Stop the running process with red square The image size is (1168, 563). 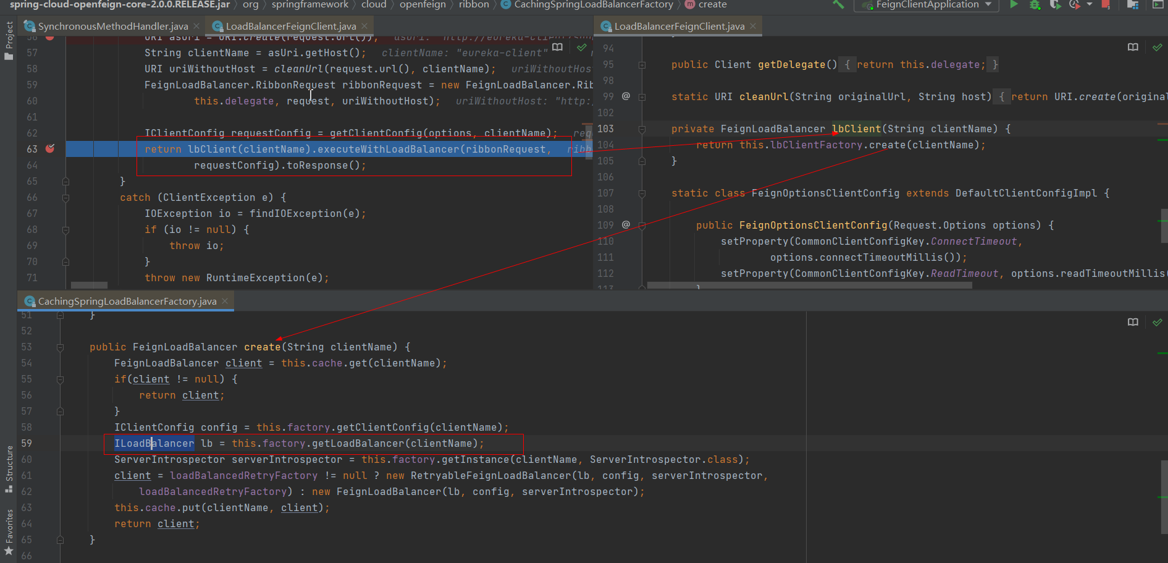(x=1106, y=4)
